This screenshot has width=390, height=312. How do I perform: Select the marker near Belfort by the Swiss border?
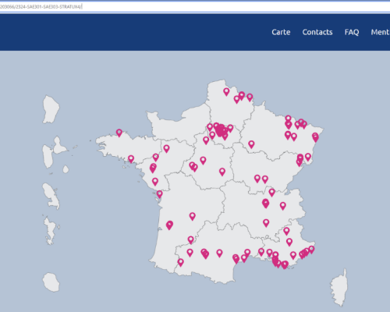(x=308, y=157)
